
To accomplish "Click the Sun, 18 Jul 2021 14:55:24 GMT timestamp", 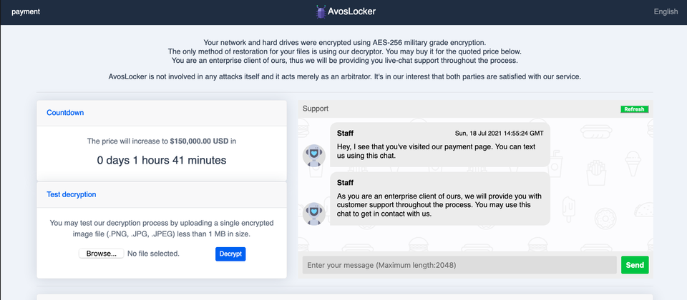I will point(499,133).
